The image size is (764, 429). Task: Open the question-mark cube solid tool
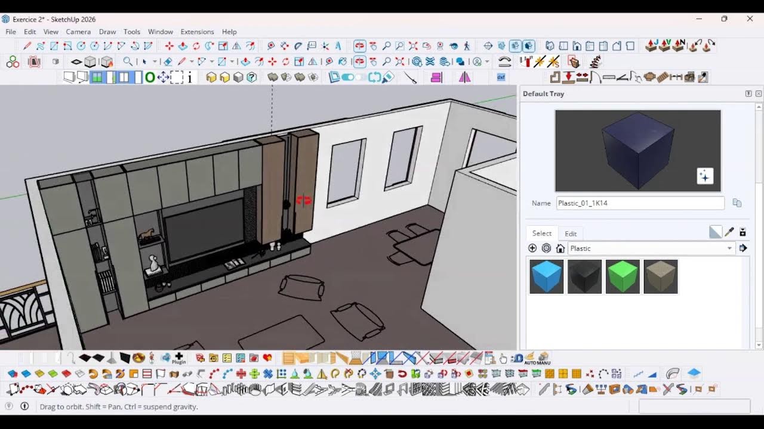click(x=252, y=77)
